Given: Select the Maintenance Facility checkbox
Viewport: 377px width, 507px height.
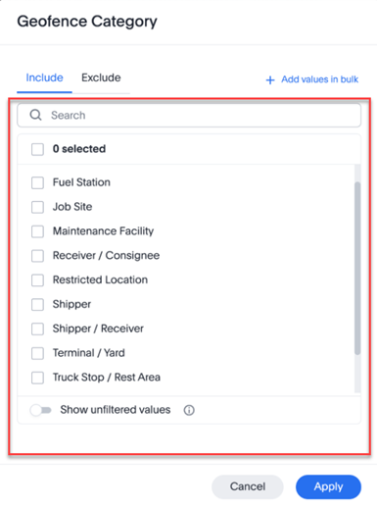Looking at the screenshot, I should (x=37, y=231).
